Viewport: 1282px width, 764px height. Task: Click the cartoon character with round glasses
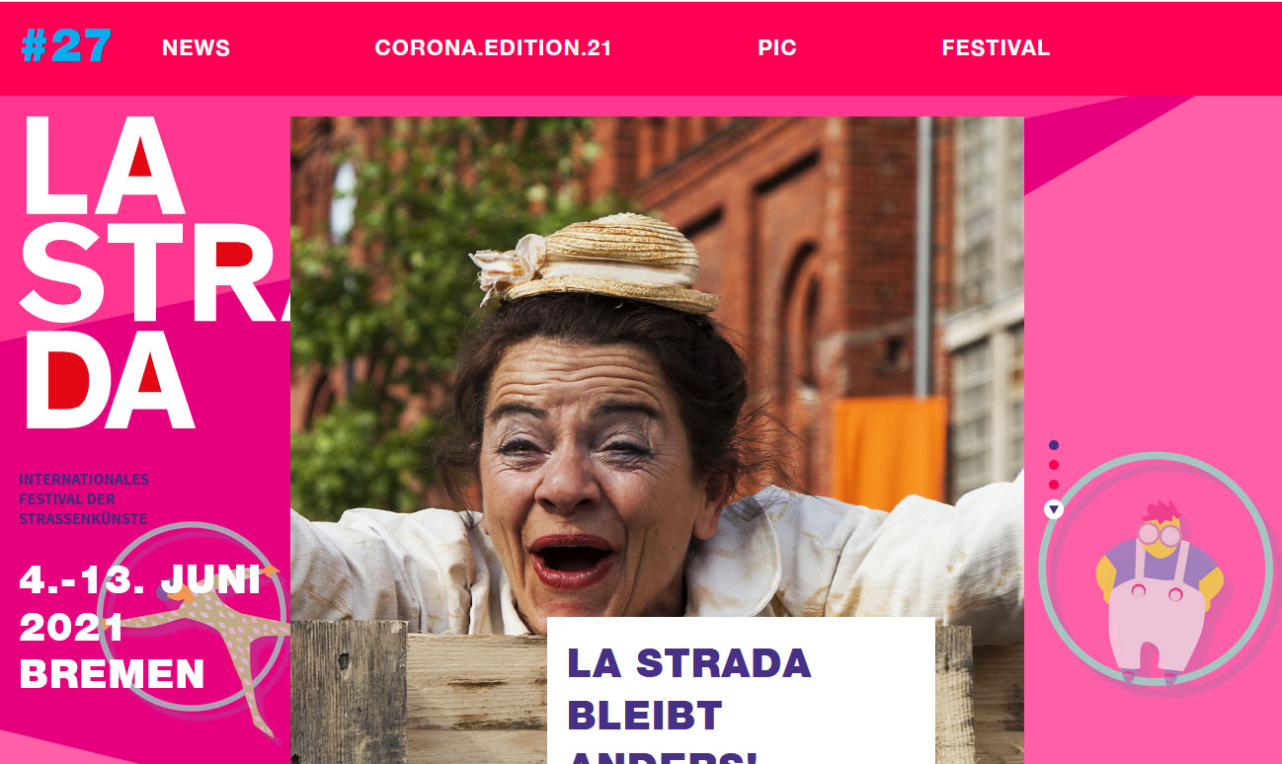tap(1159, 591)
